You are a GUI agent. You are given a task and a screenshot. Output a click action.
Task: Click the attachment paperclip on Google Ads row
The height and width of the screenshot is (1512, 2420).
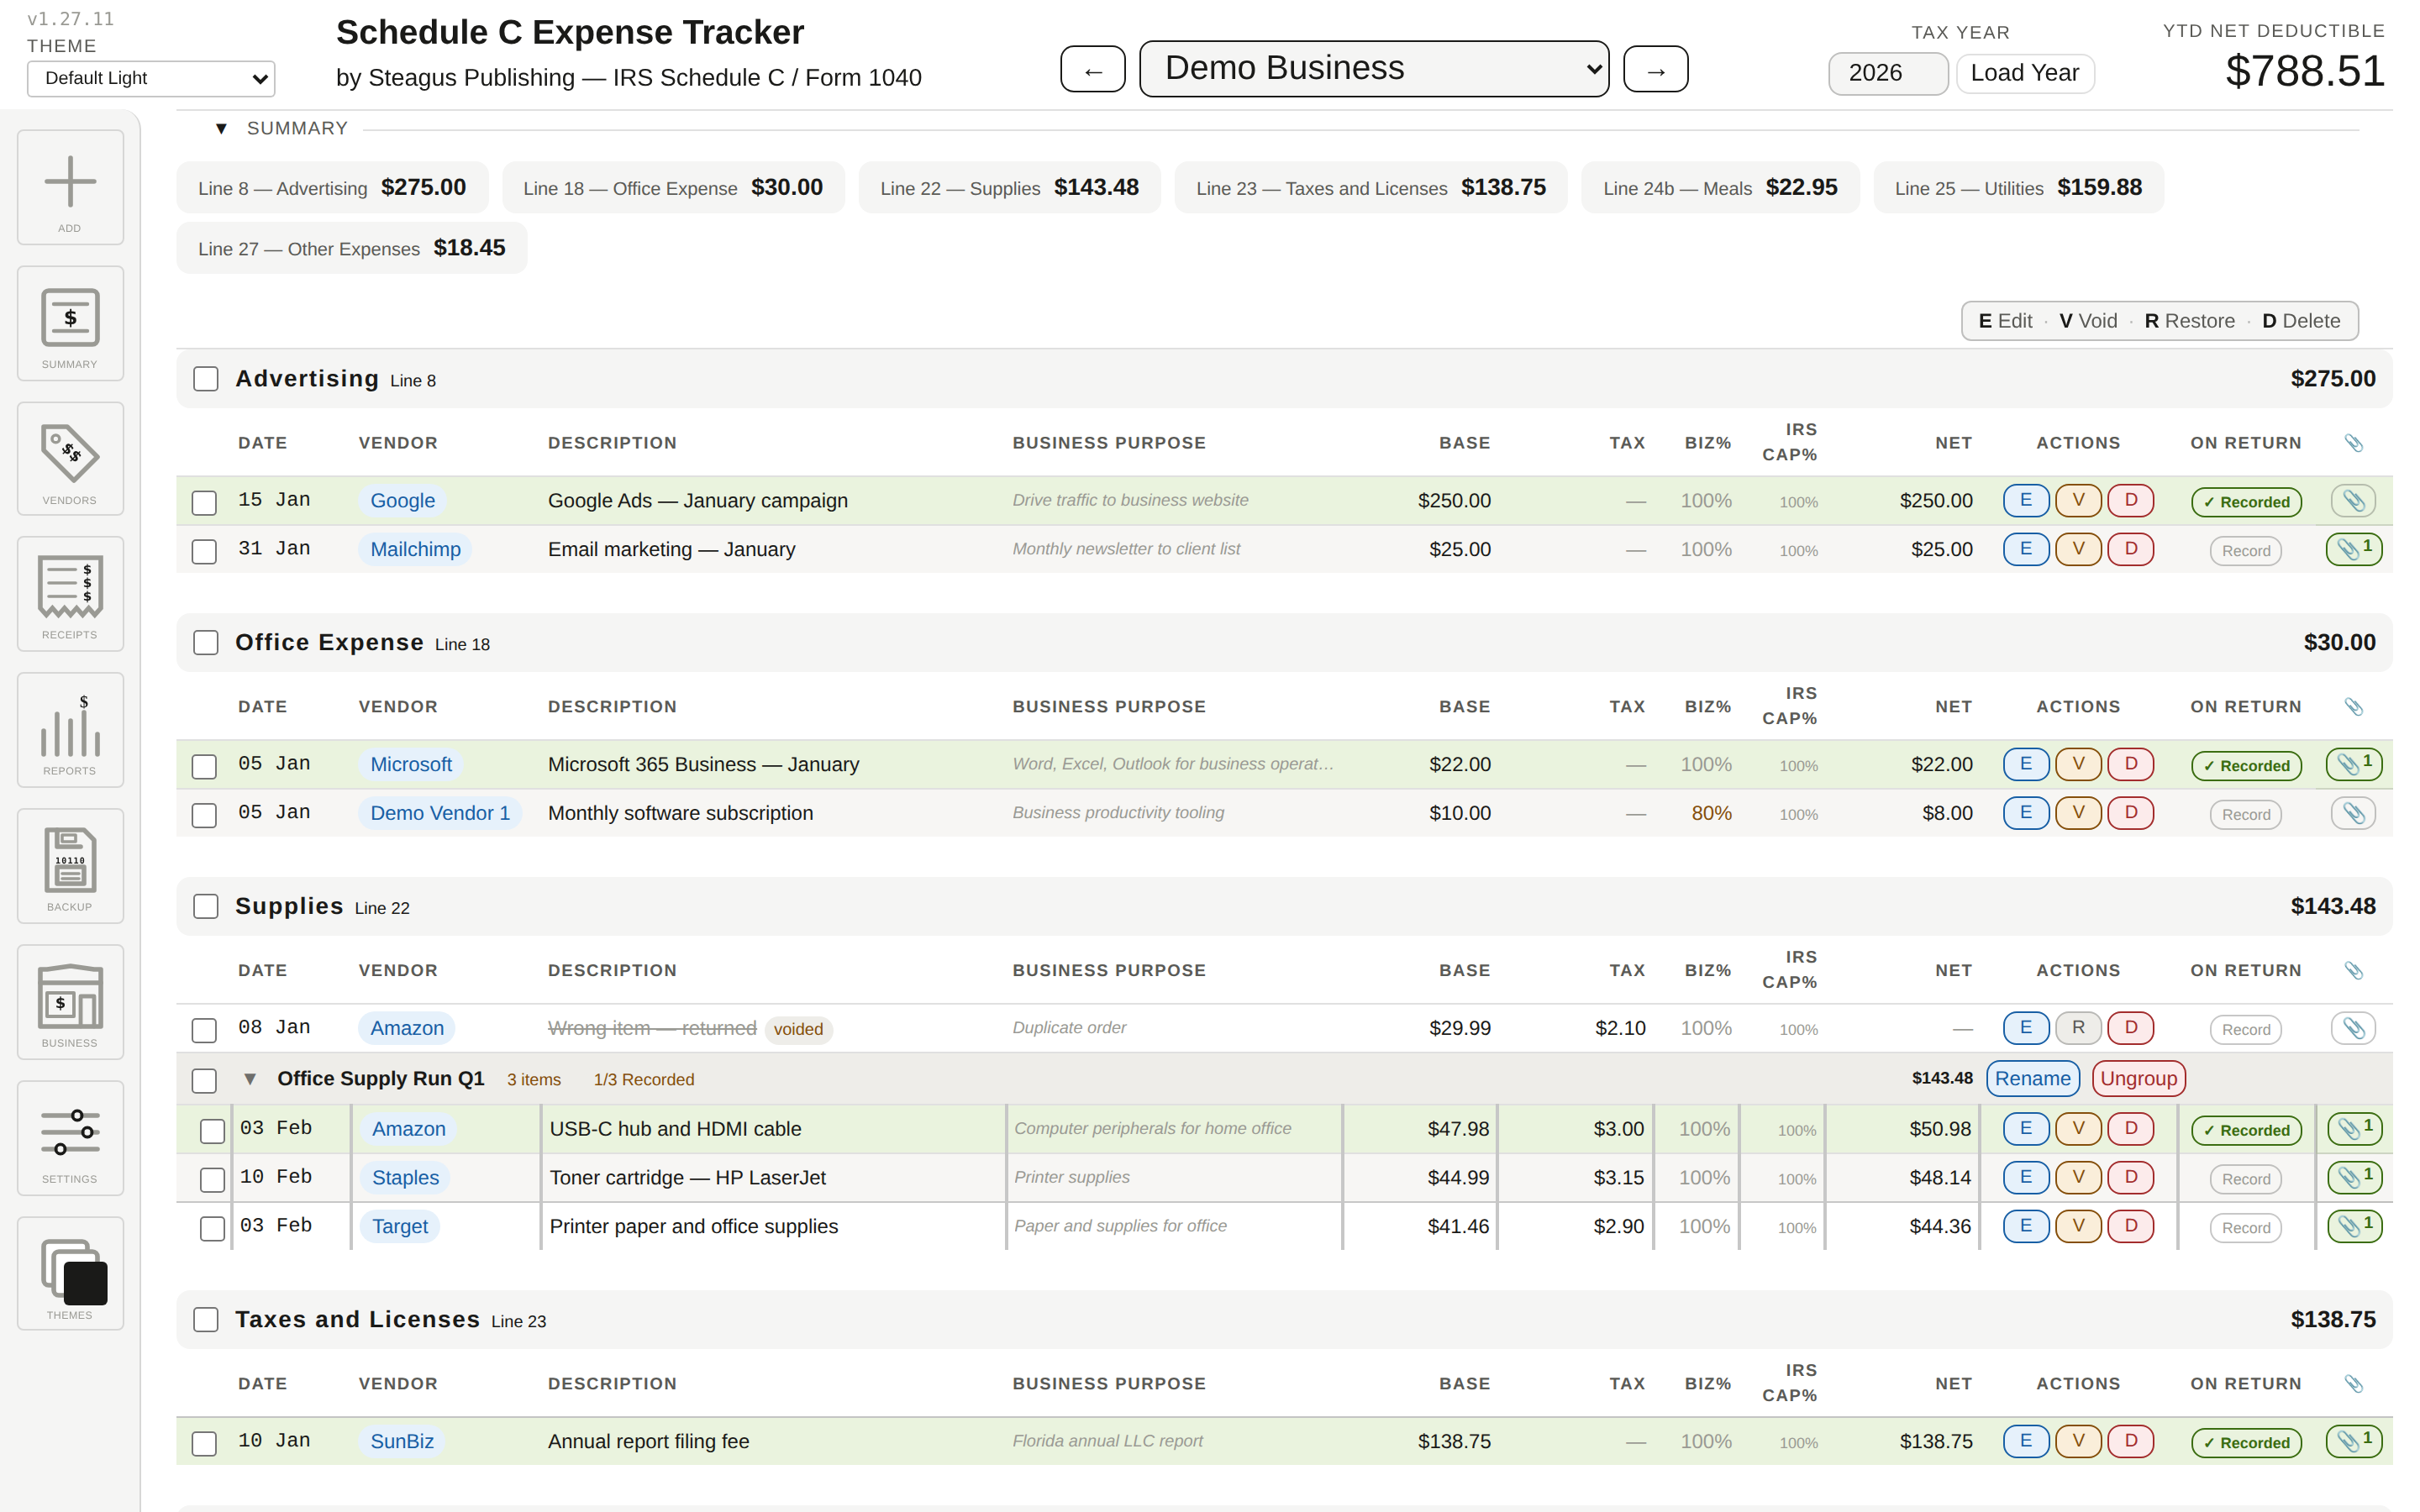(2353, 501)
